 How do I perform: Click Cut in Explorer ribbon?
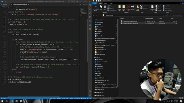(109, 6)
